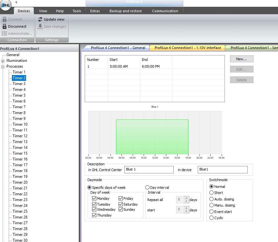278x242 pixels.
Task: Select Timer 29 in the tree
Action: [20, 234]
